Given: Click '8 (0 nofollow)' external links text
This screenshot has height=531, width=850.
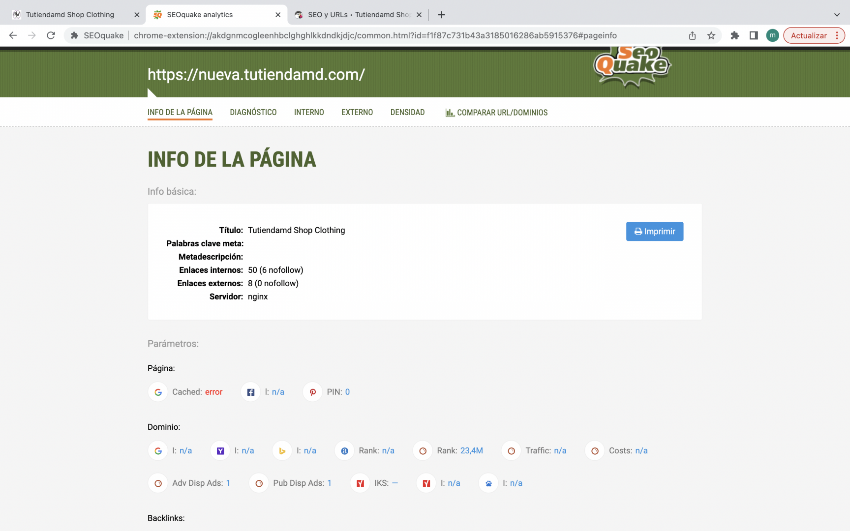Looking at the screenshot, I should [x=273, y=283].
